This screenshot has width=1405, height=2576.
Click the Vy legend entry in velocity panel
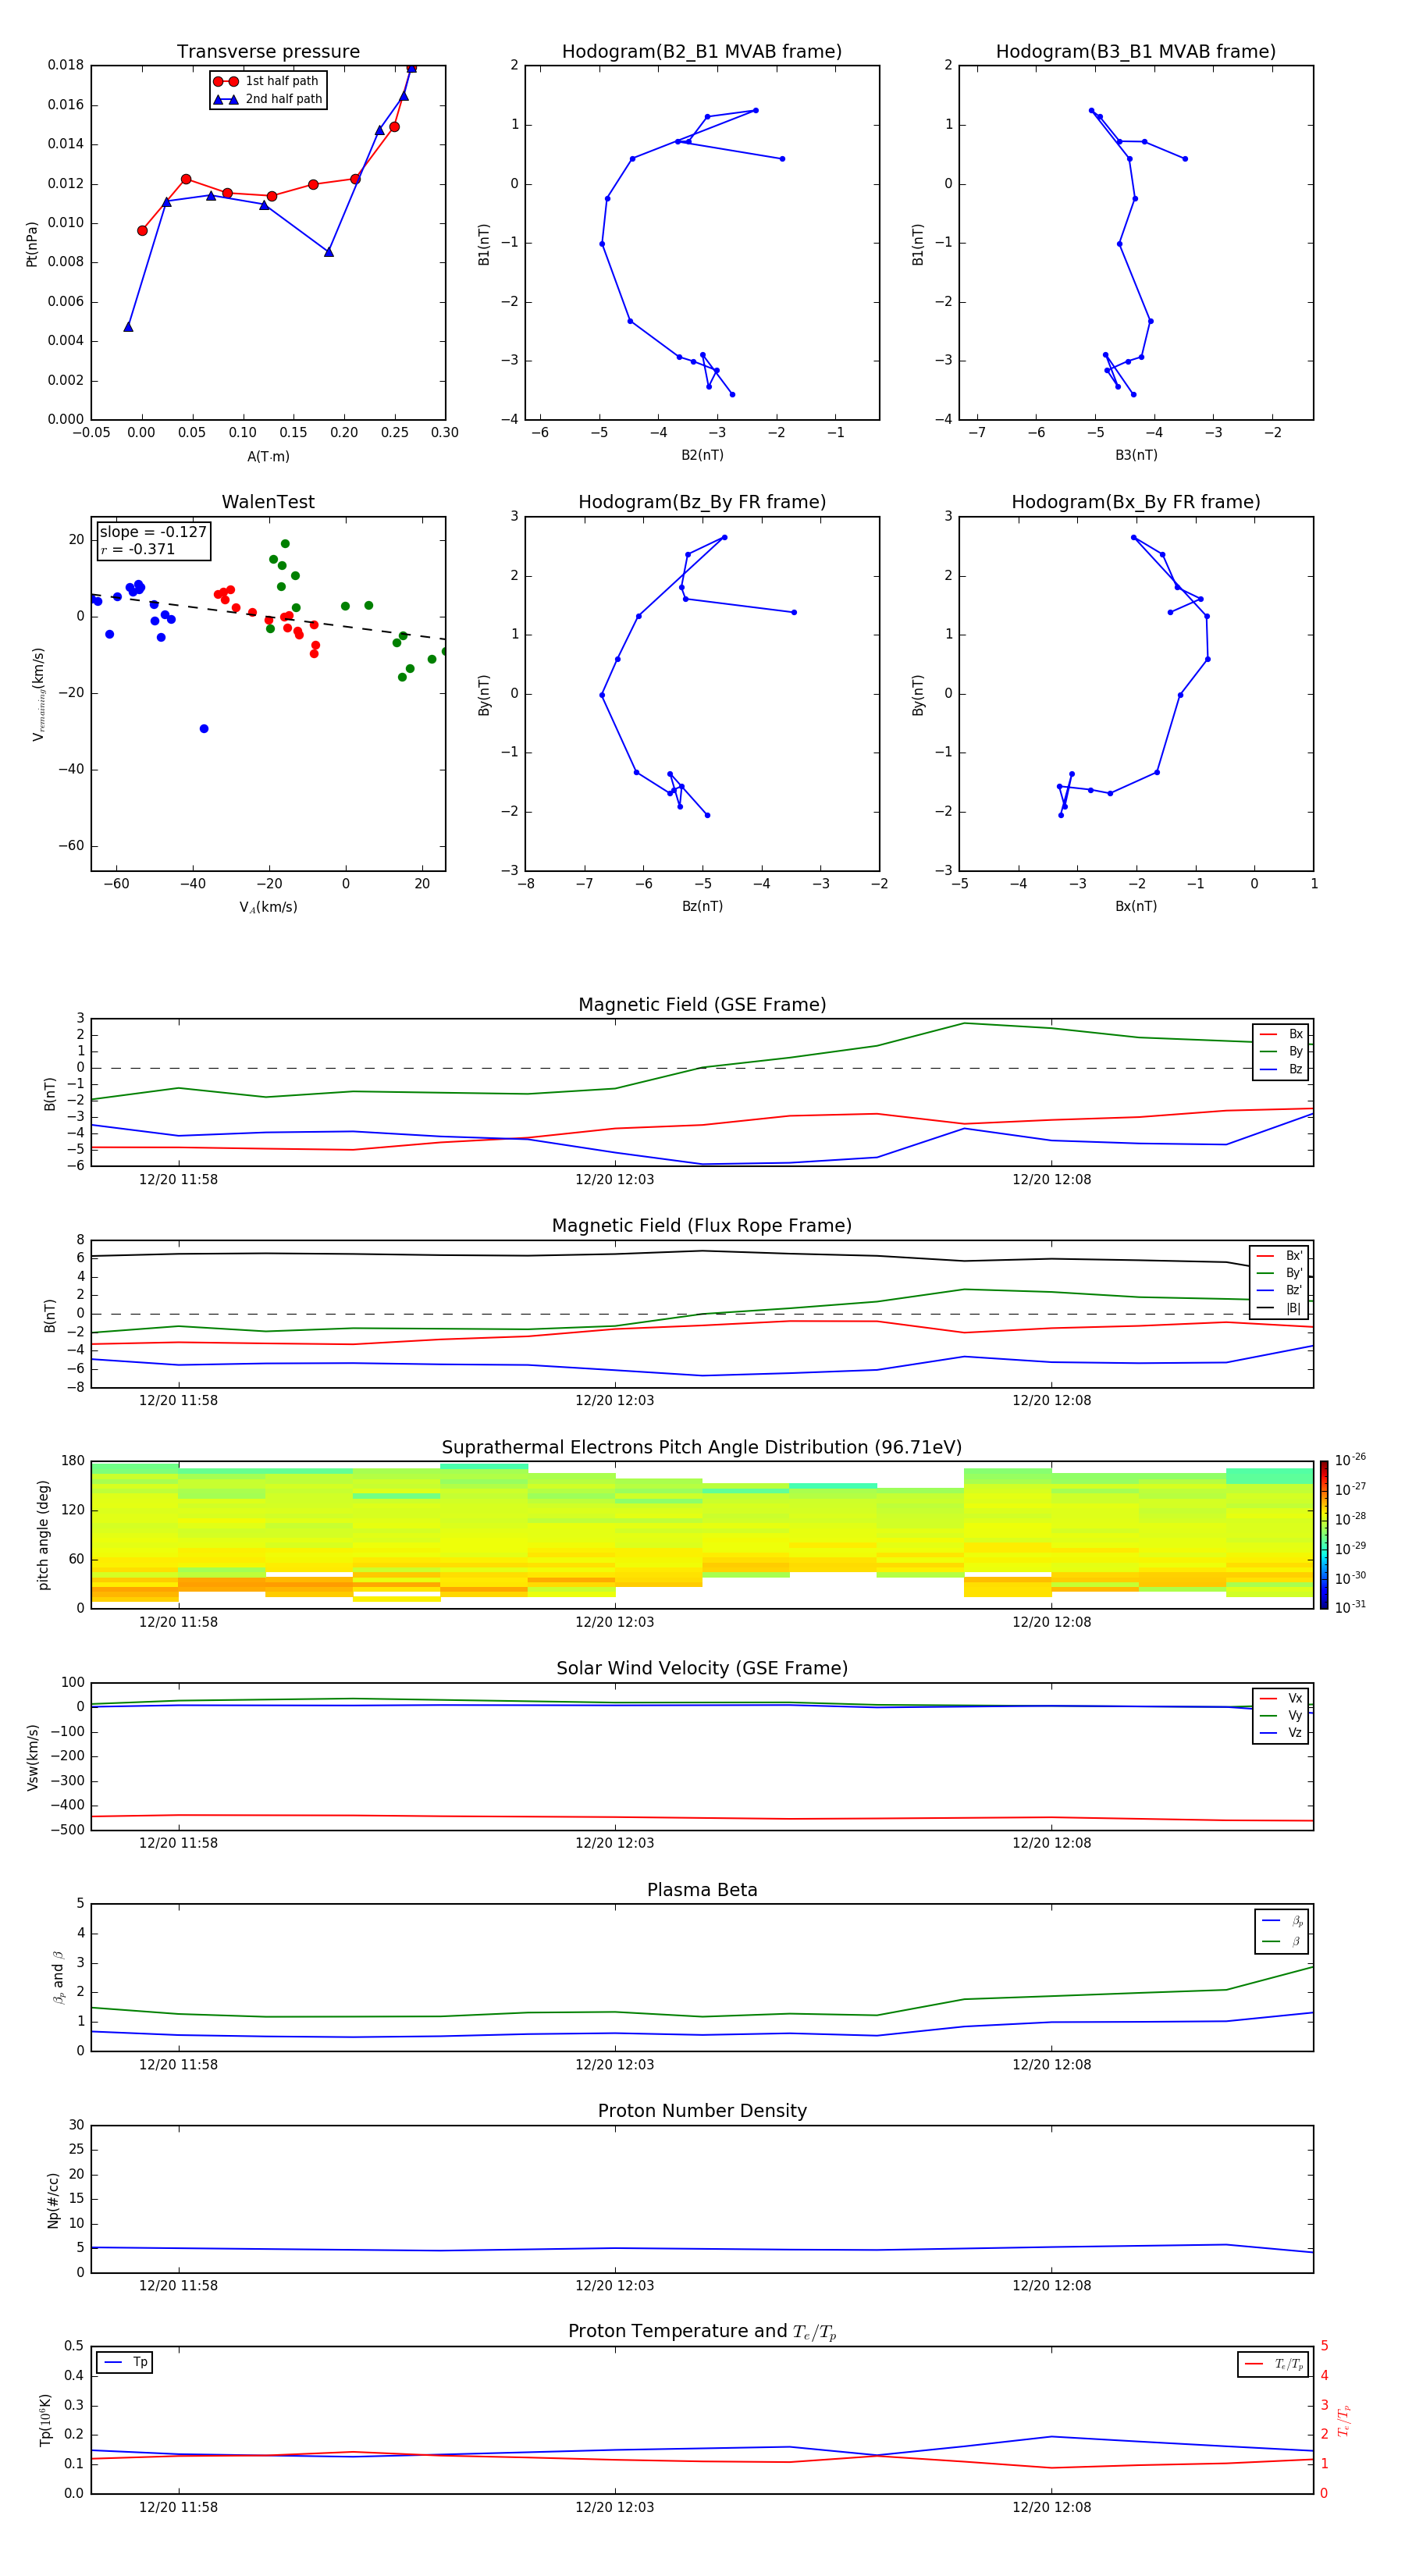click(1282, 1716)
